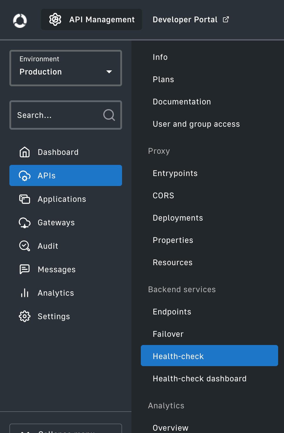Open the Developer Portal link
This screenshot has width=284, height=433.
point(185,19)
